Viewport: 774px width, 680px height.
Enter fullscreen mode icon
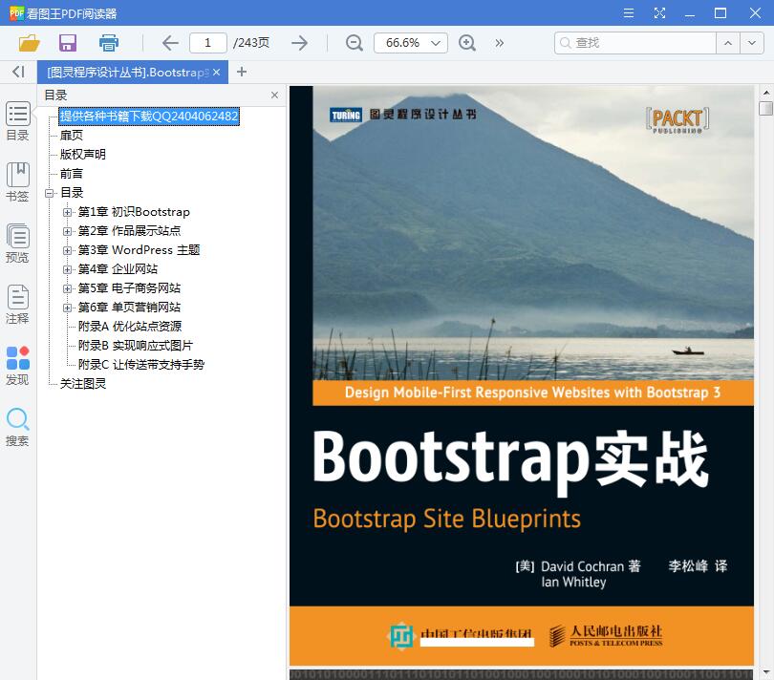pyautogui.click(x=659, y=12)
